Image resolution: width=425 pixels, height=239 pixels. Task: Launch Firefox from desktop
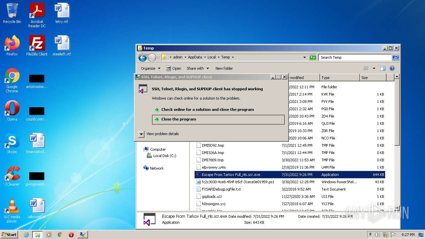pos(12,46)
